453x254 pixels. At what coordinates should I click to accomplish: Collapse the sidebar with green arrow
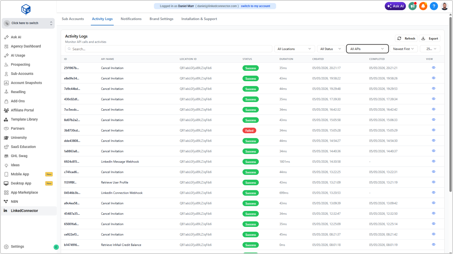click(56, 247)
